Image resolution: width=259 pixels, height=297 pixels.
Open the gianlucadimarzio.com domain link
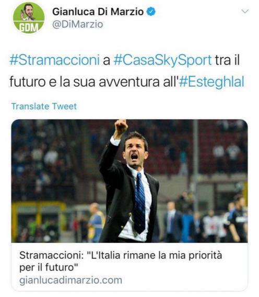(70, 280)
